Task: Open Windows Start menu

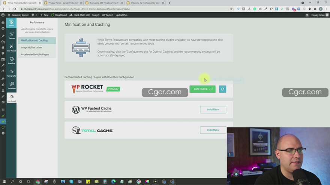Action: 4,182
